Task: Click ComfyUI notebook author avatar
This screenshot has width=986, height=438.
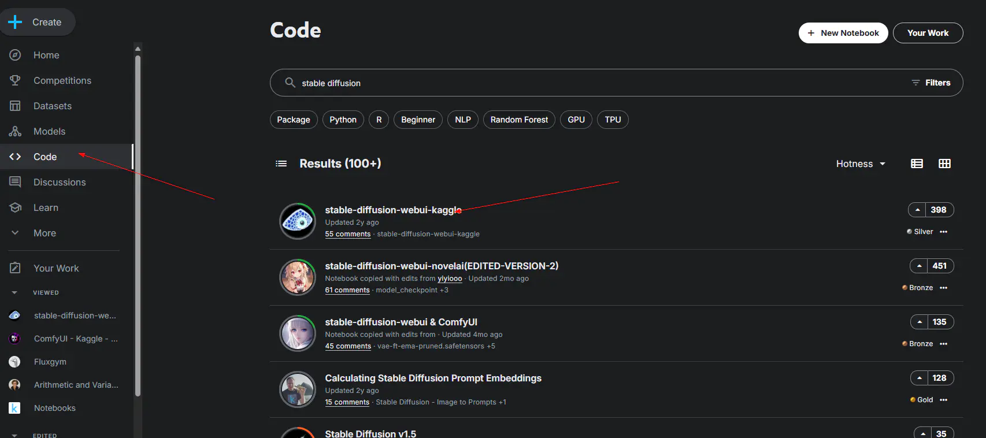Action: [298, 333]
